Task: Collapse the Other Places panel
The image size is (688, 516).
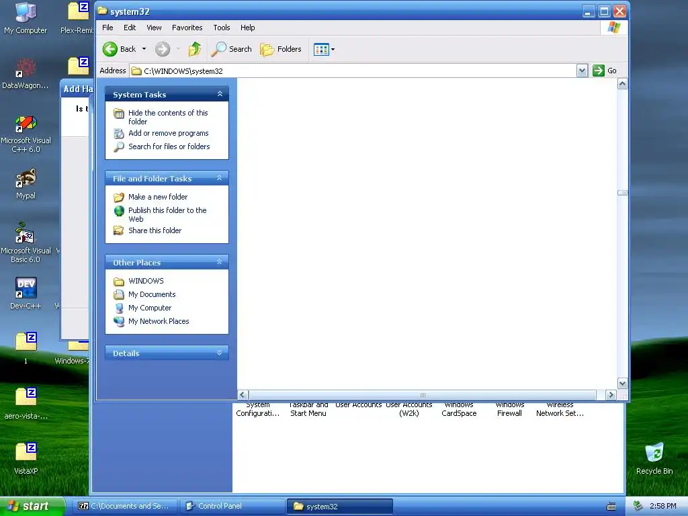Action: [x=220, y=262]
